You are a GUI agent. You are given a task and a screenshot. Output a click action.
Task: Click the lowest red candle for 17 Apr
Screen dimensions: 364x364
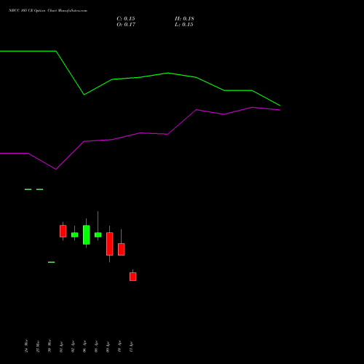click(133, 277)
